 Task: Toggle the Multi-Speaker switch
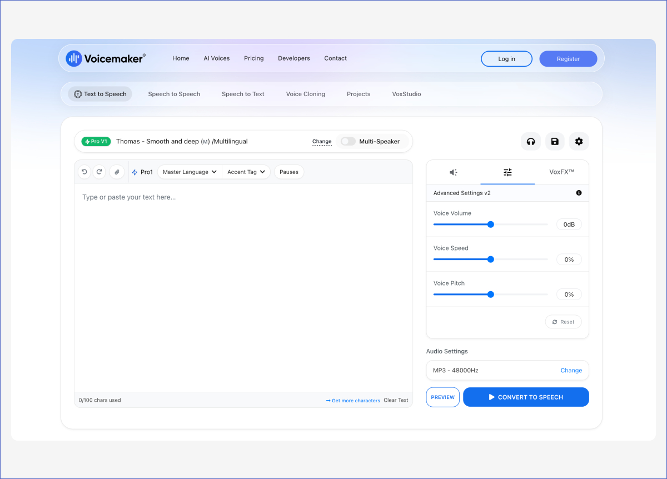[348, 142]
